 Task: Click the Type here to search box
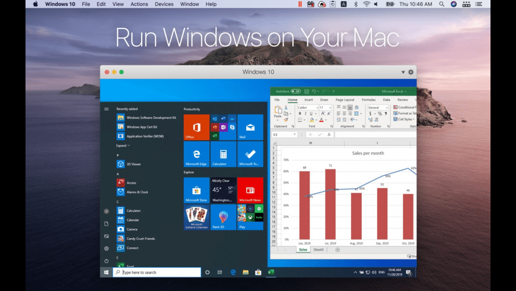click(157, 272)
